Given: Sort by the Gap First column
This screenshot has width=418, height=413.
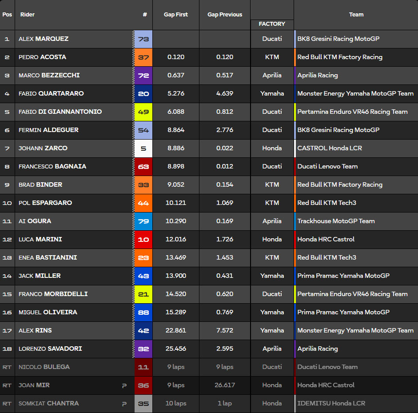Looking at the screenshot, I should tap(175, 15).
